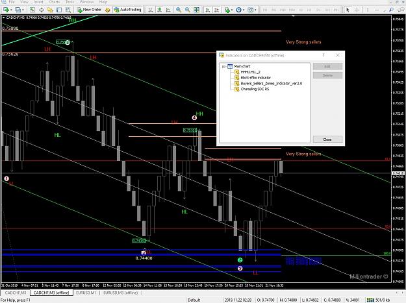406x303 pixels.
Task: Click the New Chart toolbar icon
Action: point(5,10)
